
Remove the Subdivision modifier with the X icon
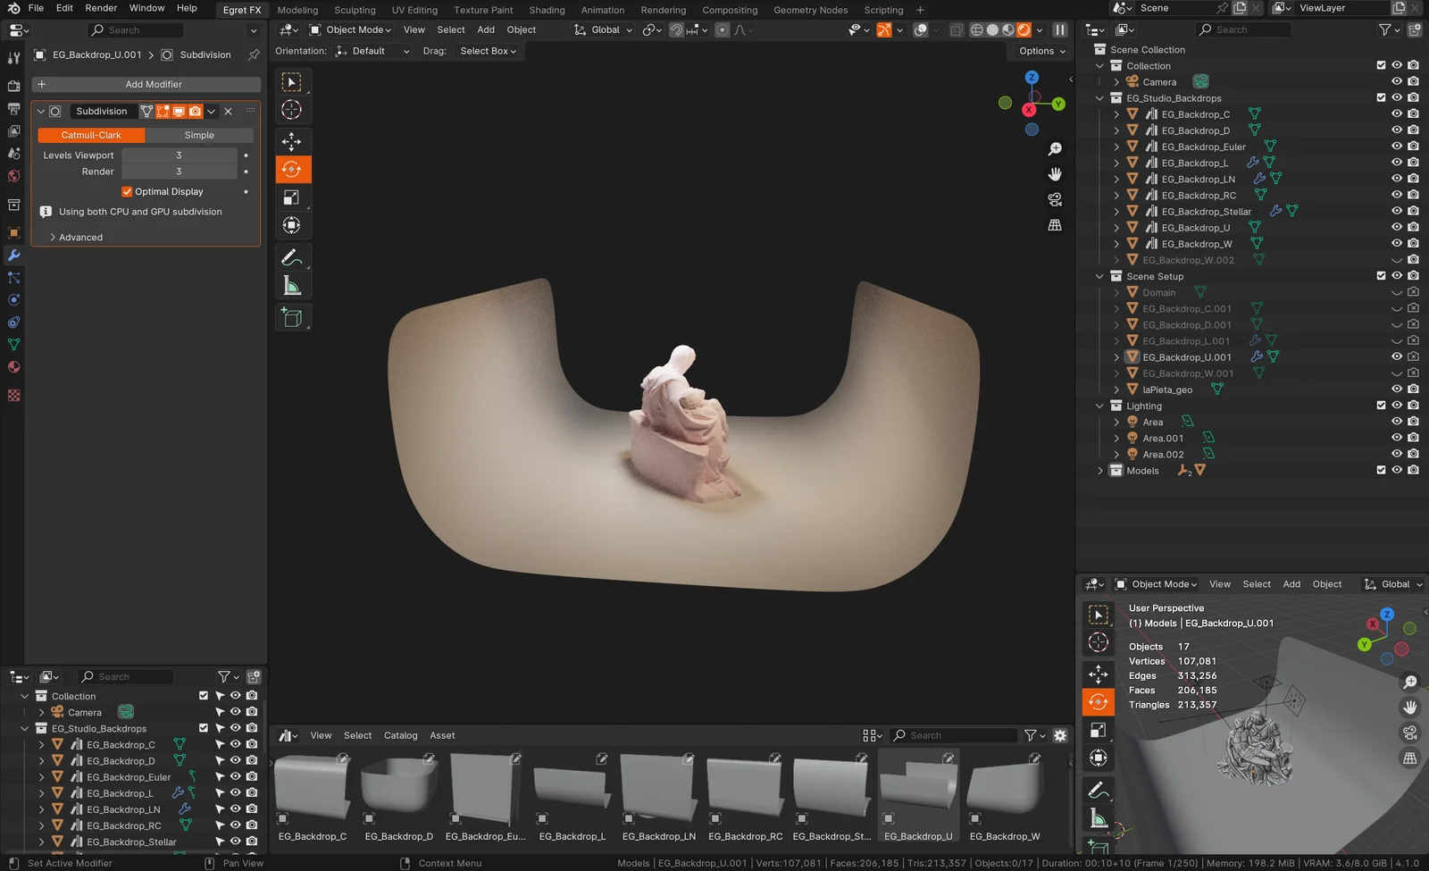click(x=229, y=112)
